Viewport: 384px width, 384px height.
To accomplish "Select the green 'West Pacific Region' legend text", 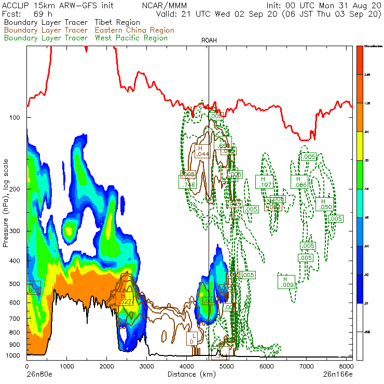I will pyautogui.click(x=131, y=38).
